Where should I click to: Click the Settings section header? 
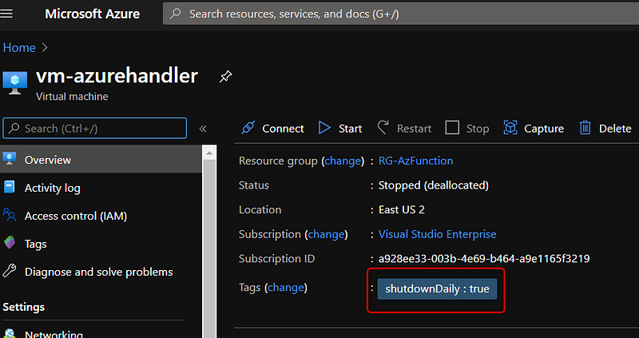[x=24, y=307]
